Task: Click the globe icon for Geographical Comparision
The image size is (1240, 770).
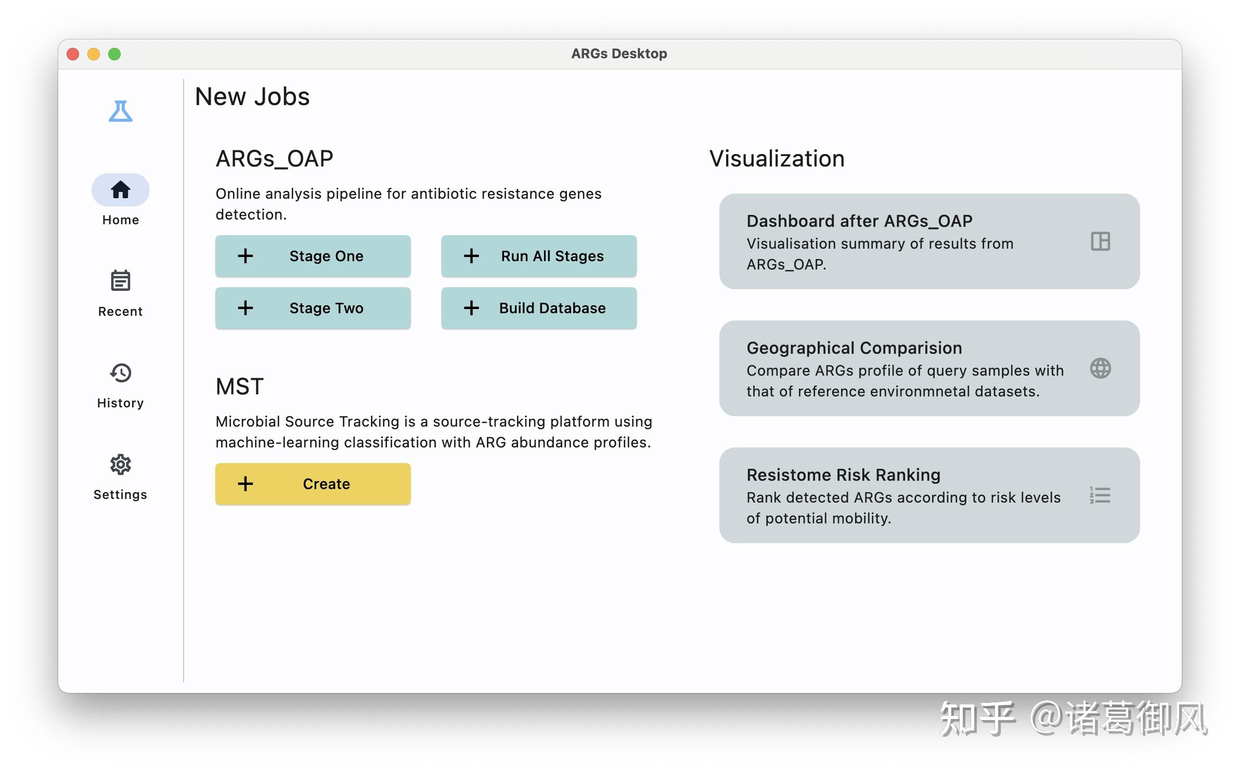Action: [1100, 368]
